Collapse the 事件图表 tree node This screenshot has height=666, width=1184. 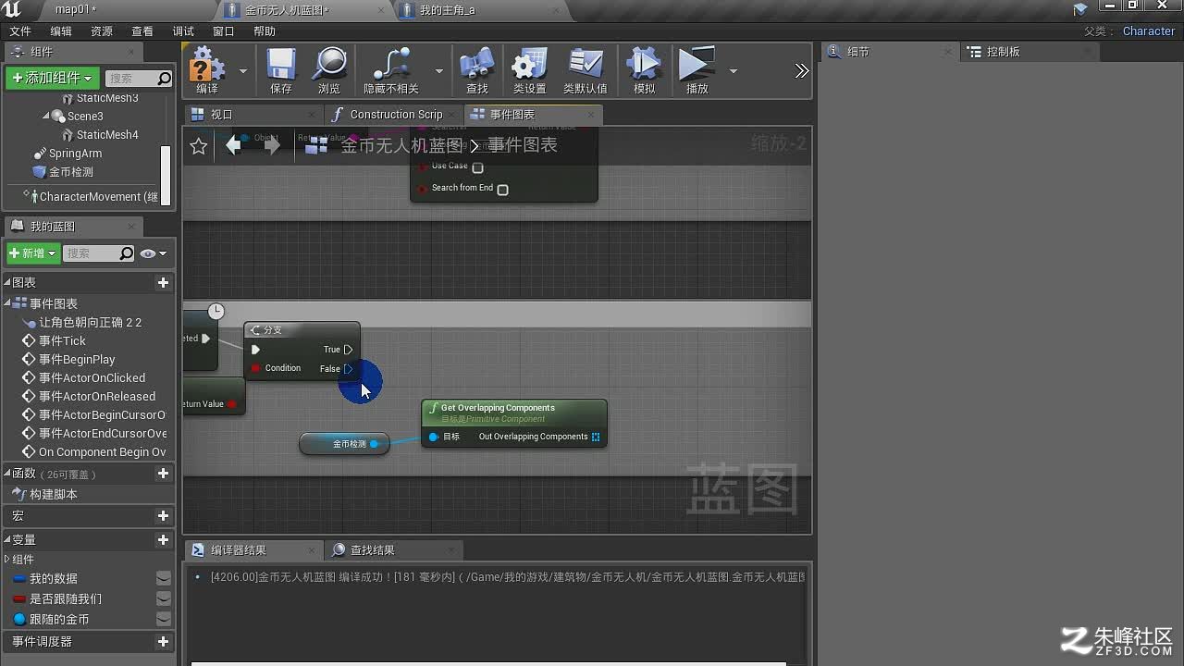click(x=7, y=303)
